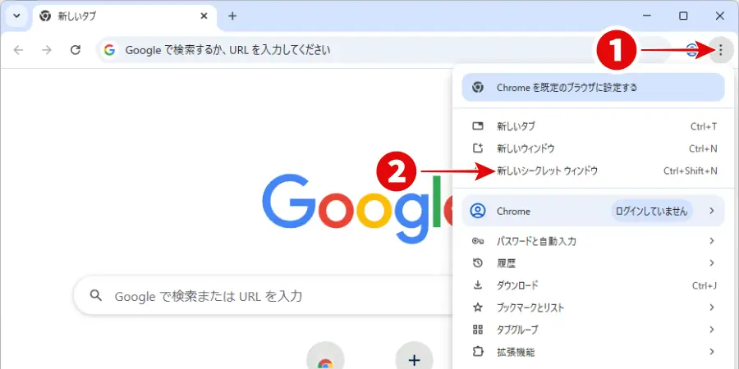The width and height of the screenshot is (739, 369).
Task: Click the ログインしていません badge
Action: (651, 212)
